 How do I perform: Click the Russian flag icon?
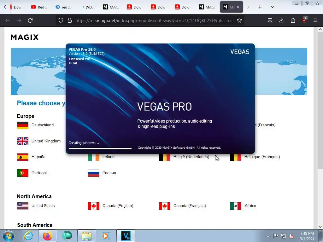(x=93, y=173)
